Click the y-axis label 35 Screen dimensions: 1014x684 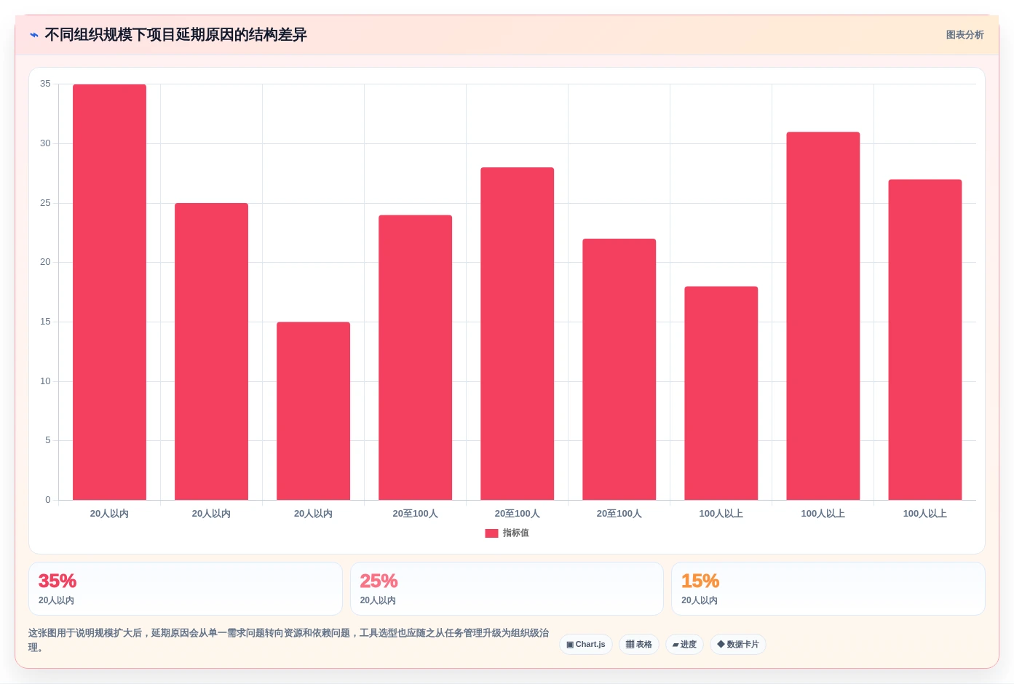click(x=45, y=84)
